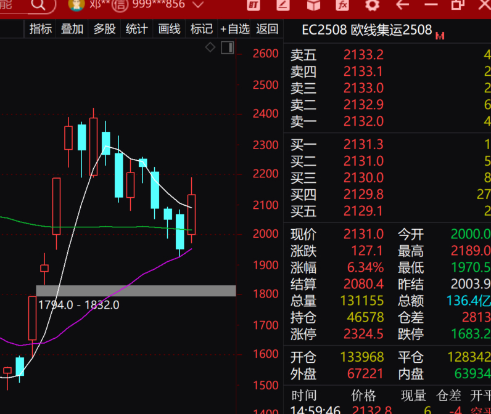Click sell-five price 2133.2
The image size is (491, 414).
(x=363, y=55)
